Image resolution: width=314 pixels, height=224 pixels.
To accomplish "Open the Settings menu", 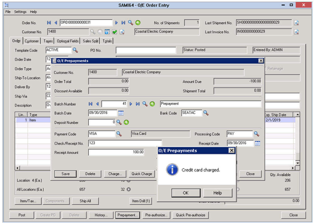I will pos(20,12).
